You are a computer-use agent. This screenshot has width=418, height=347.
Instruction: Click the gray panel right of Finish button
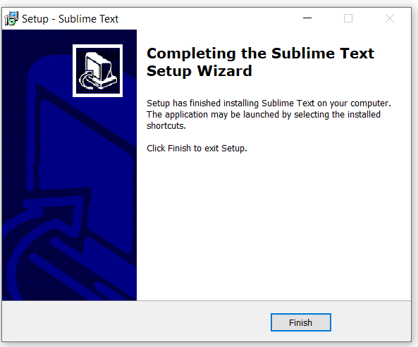coord(371,322)
